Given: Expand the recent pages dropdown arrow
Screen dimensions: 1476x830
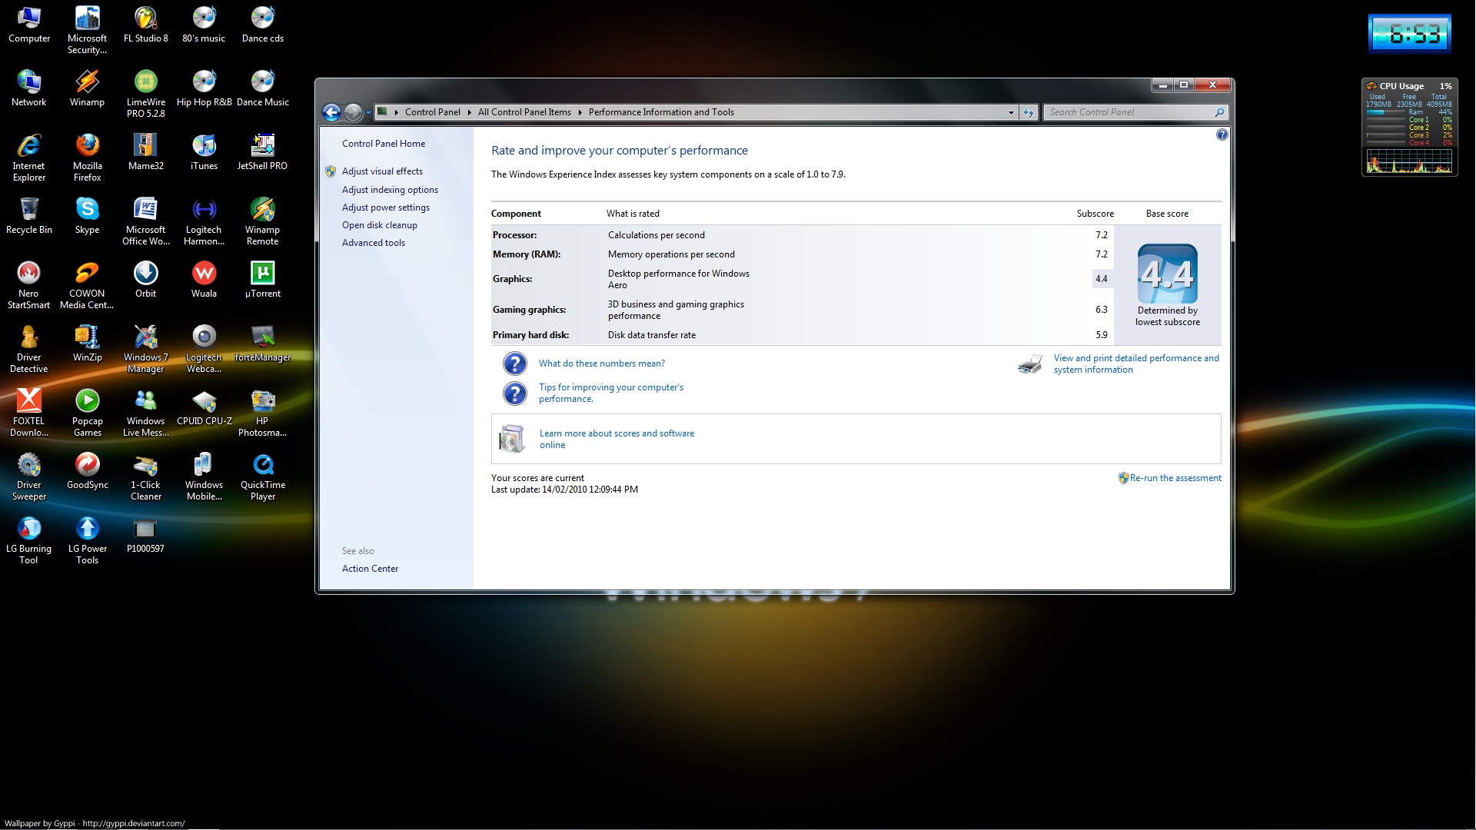Looking at the screenshot, I should pyautogui.click(x=368, y=113).
